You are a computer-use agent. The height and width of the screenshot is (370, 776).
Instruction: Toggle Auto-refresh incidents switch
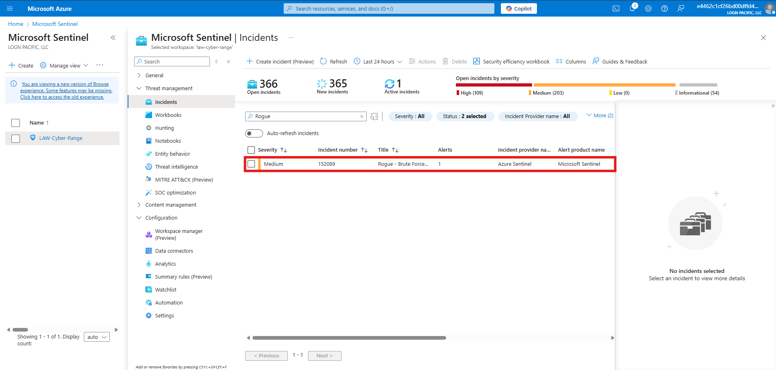(254, 133)
